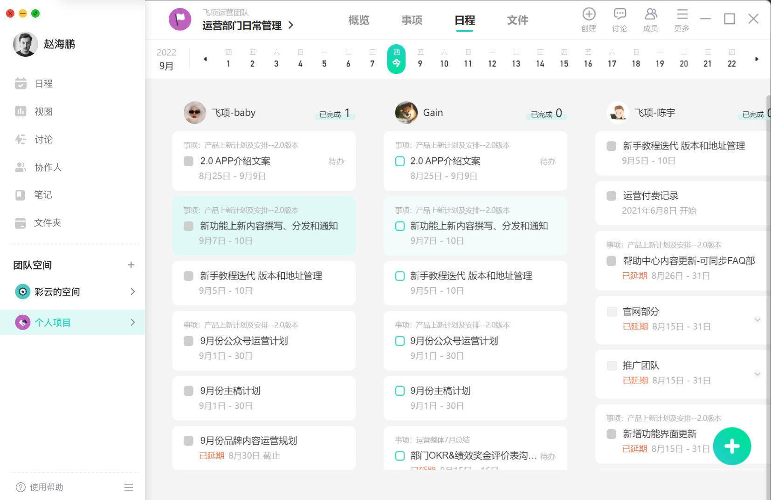Expand the 推广团队 task entry
The image size is (771, 500).
coord(758,374)
